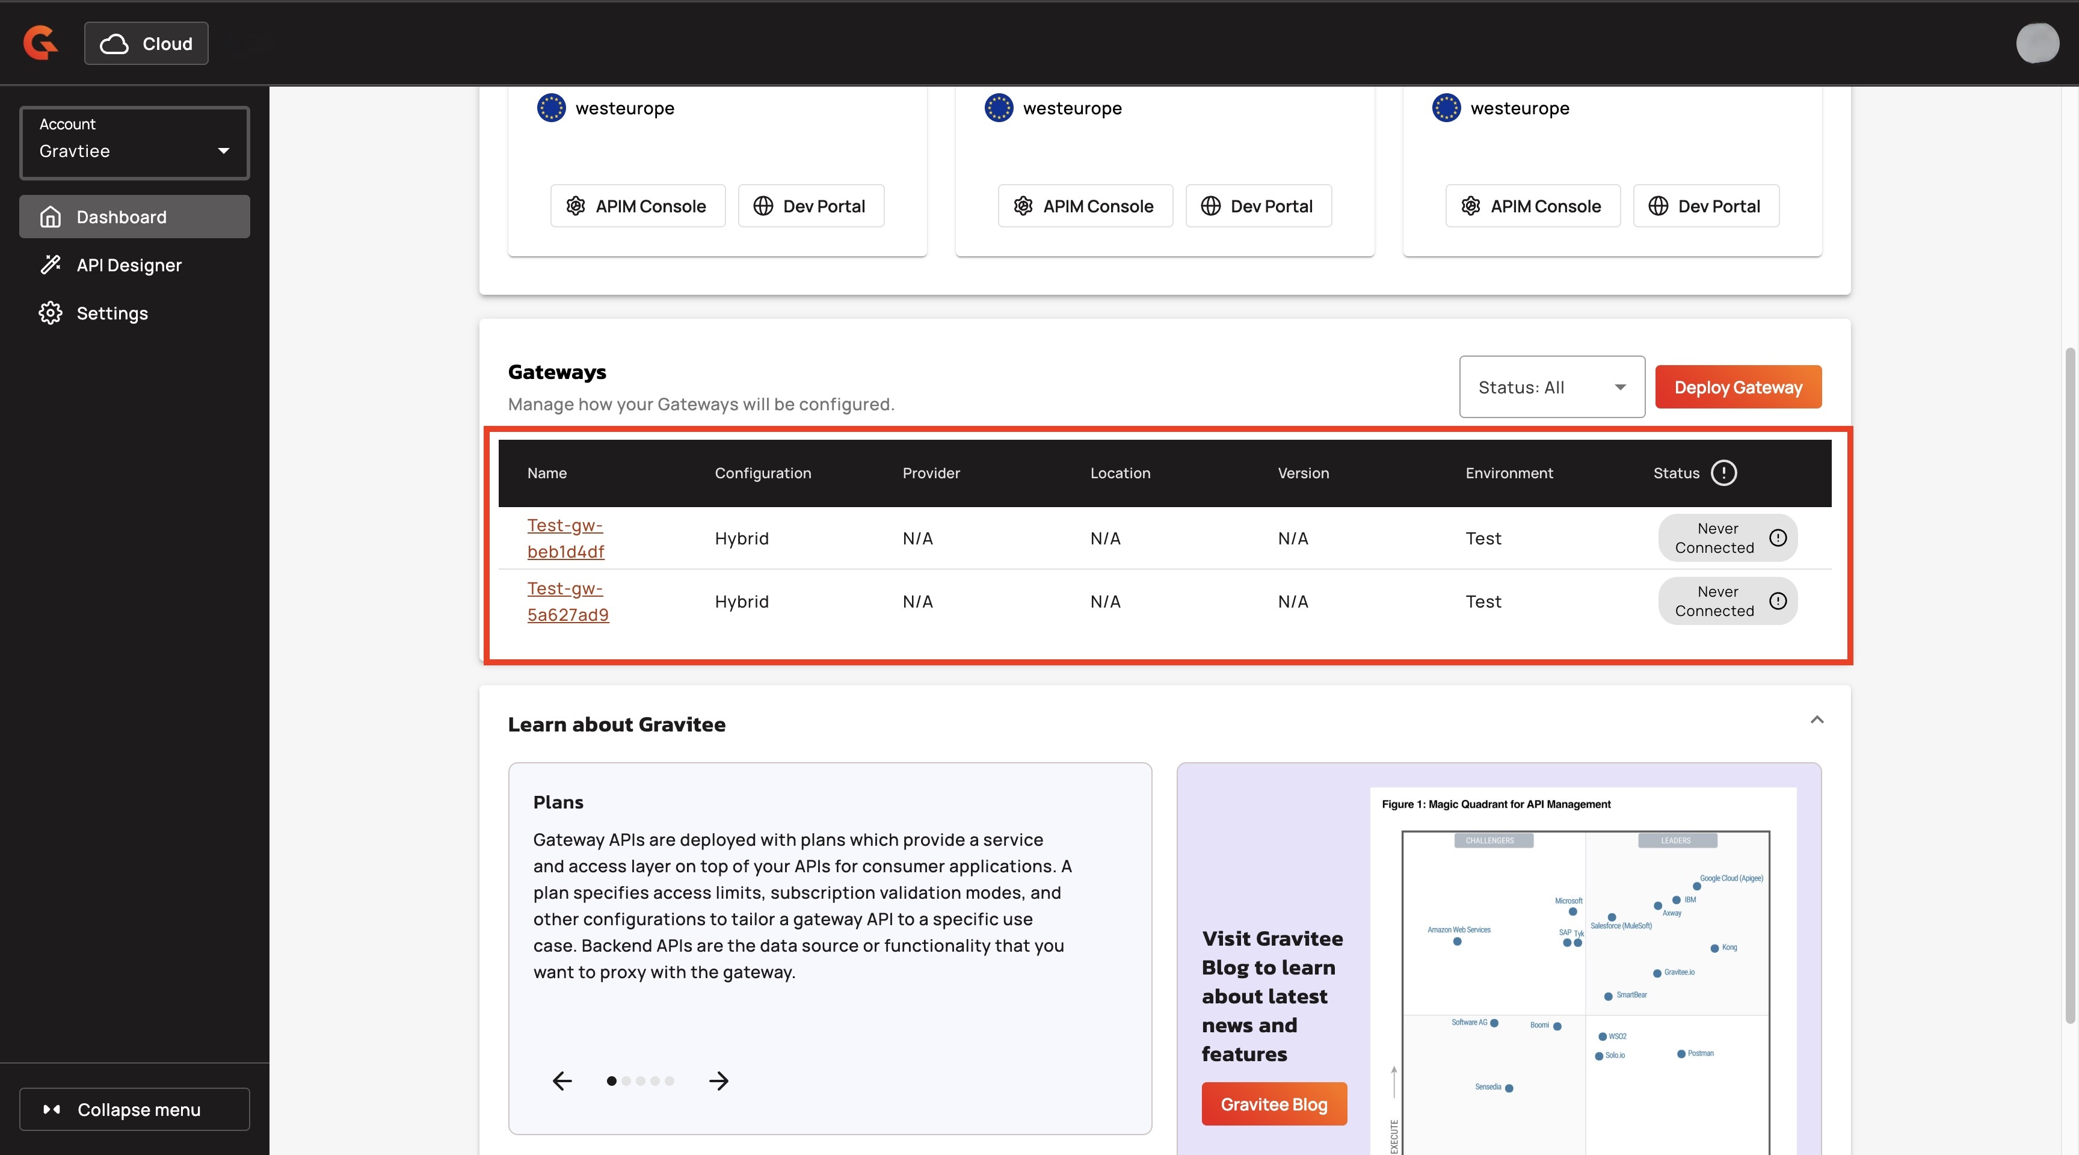Click the Gravitee logo icon
This screenshot has width=2079, height=1155.
pos(40,43)
